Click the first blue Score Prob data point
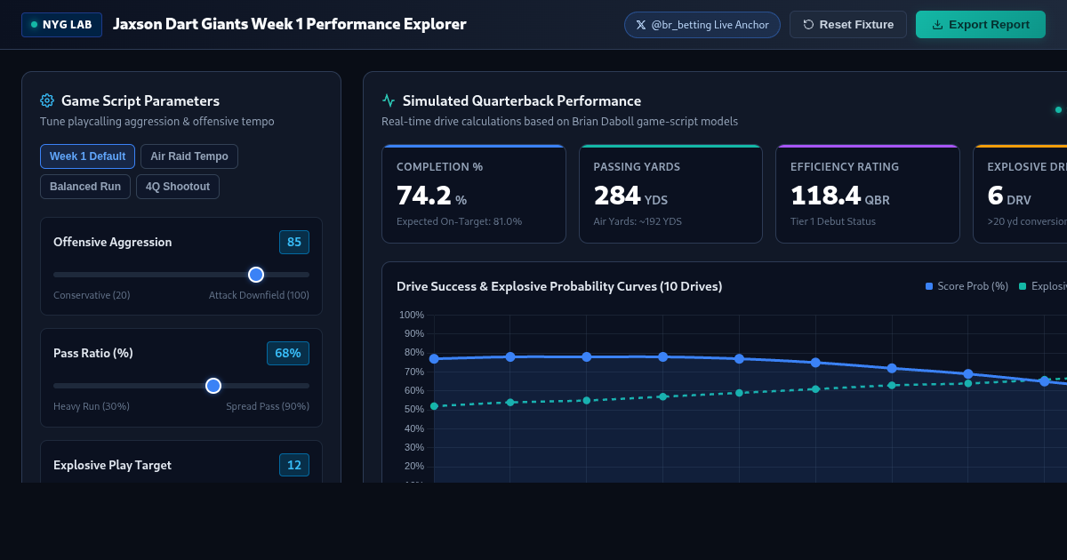The width and height of the screenshot is (1067, 560). 434,359
